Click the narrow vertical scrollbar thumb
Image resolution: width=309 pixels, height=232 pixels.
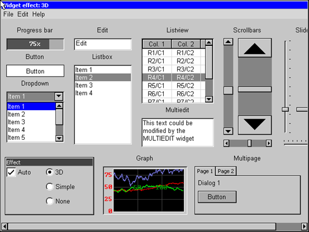point(228,91)
